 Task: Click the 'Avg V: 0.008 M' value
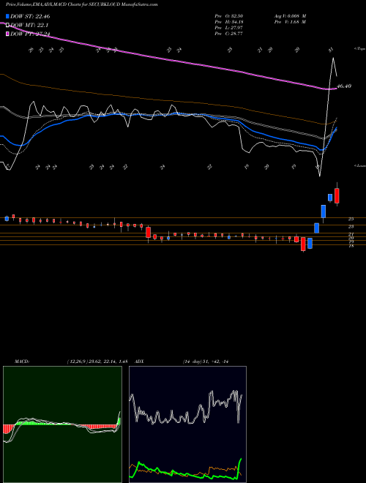[290, 16]
